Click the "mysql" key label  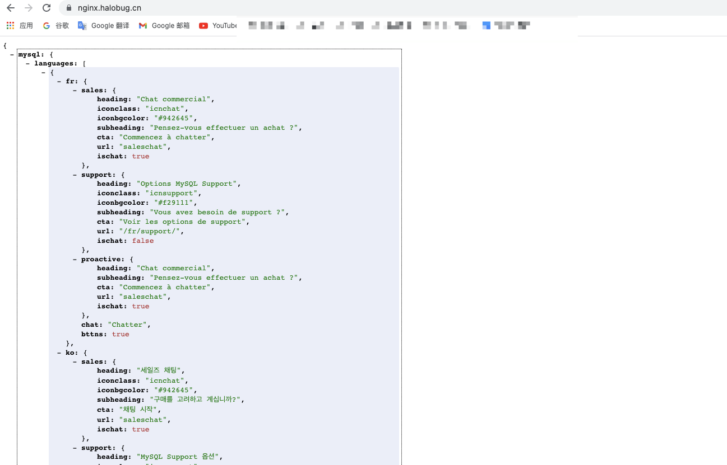coord(31,55)
